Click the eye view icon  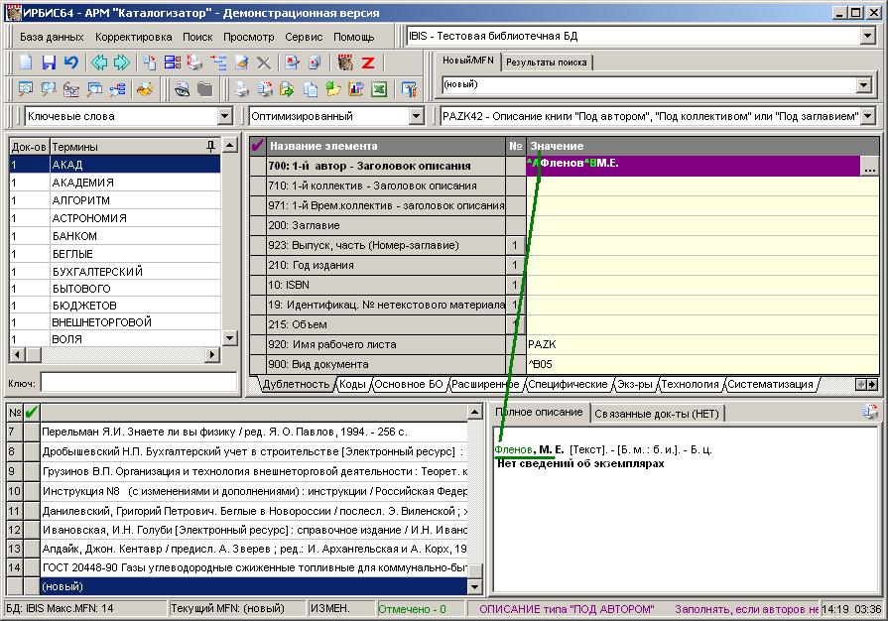(182, 89)
